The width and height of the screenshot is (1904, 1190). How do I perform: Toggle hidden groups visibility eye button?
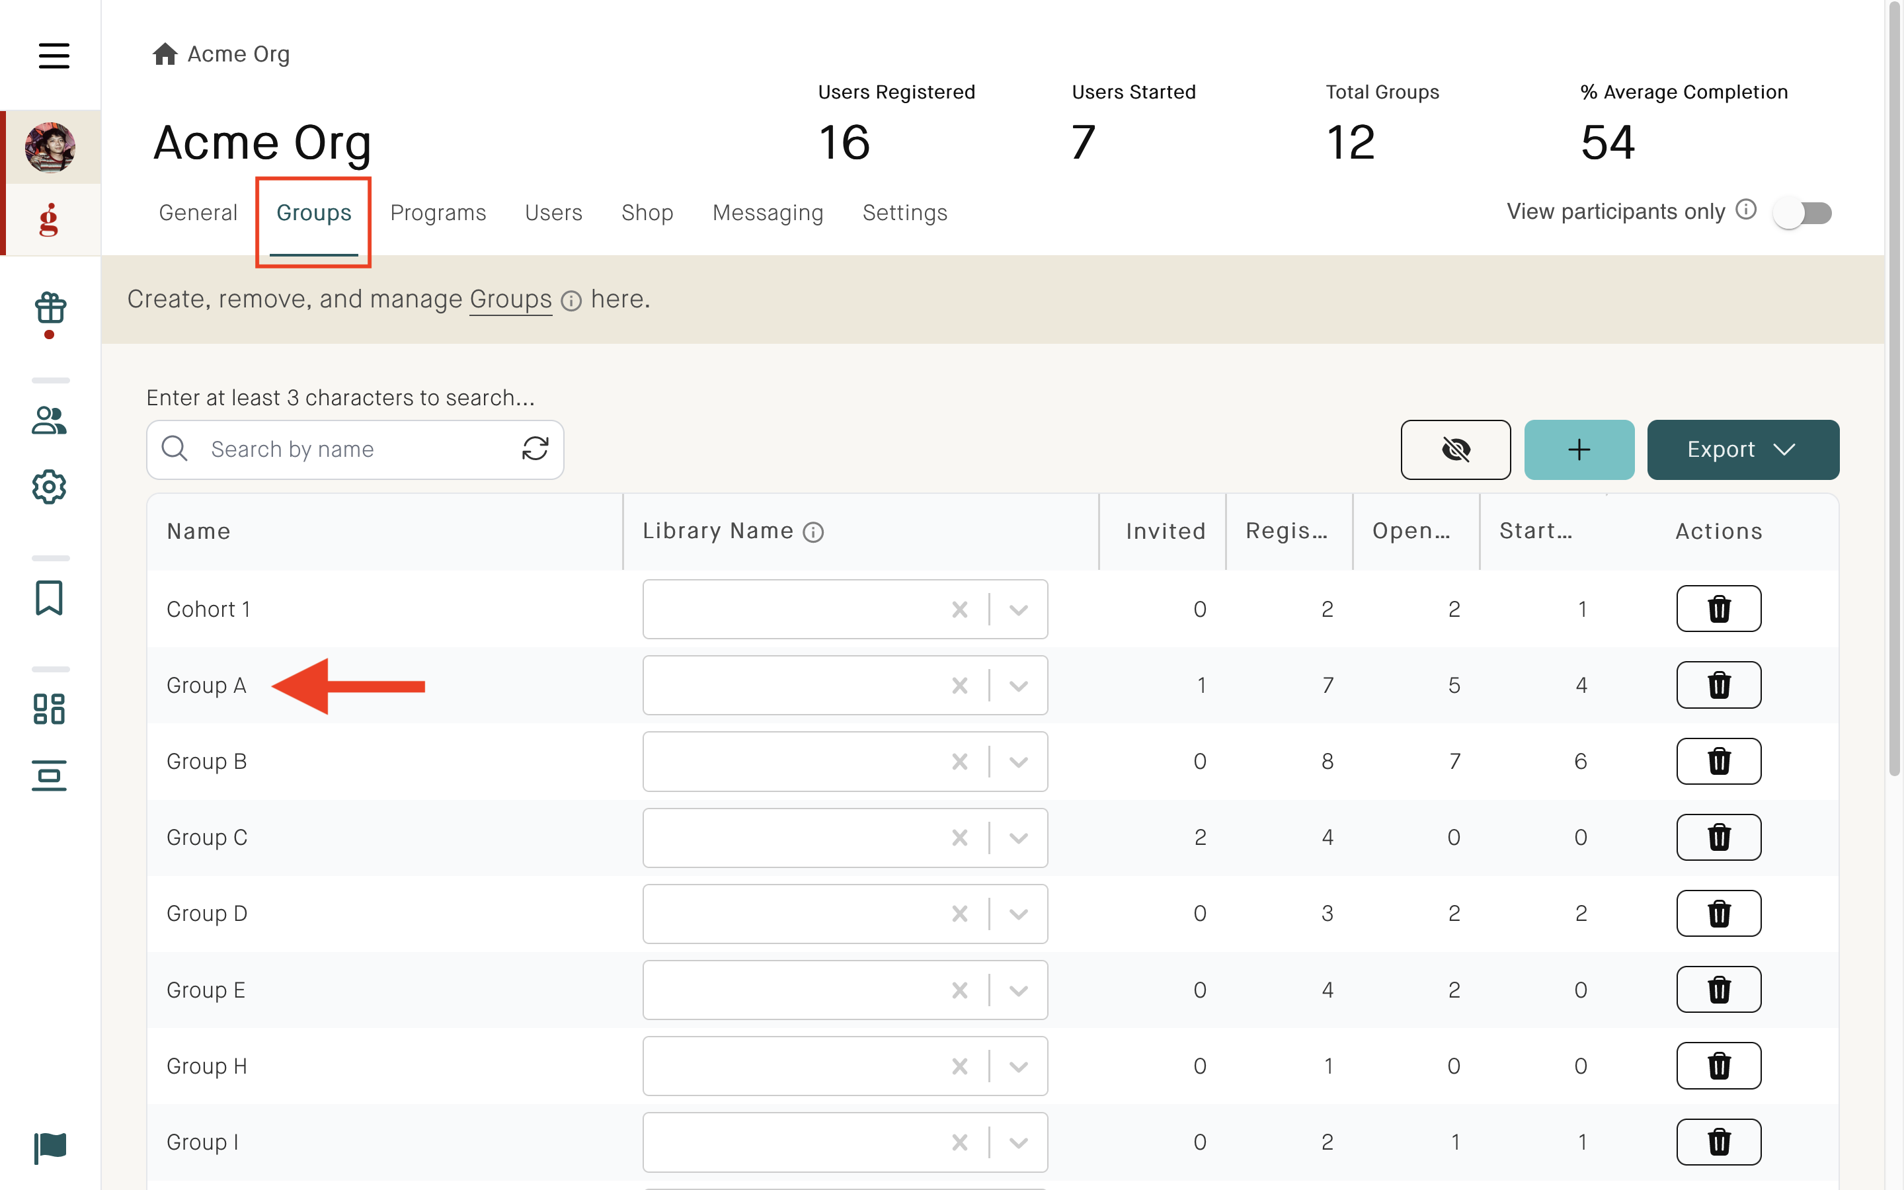[x=1454, y=450]
